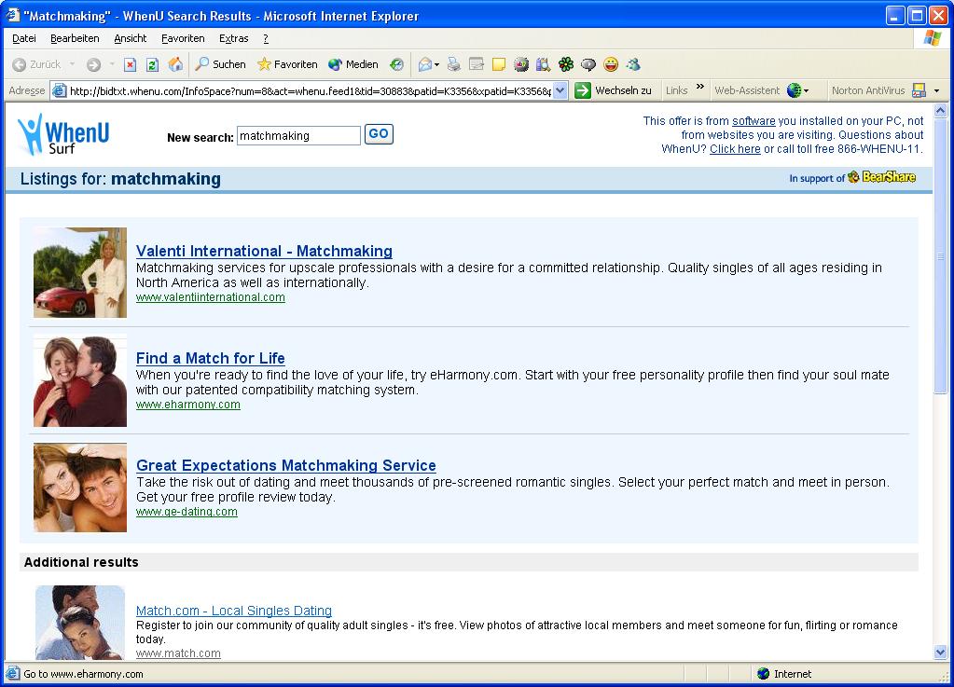Visit the www.eharmony.com URL link
Viewport: 954px width, 687px height.
[x=188, y=405]
